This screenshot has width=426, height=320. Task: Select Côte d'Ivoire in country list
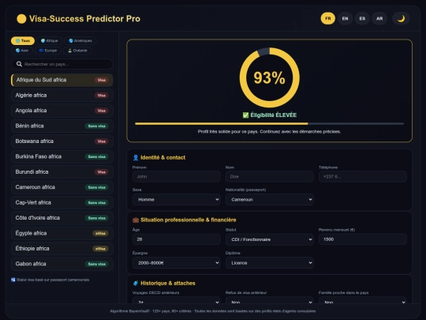62,218
